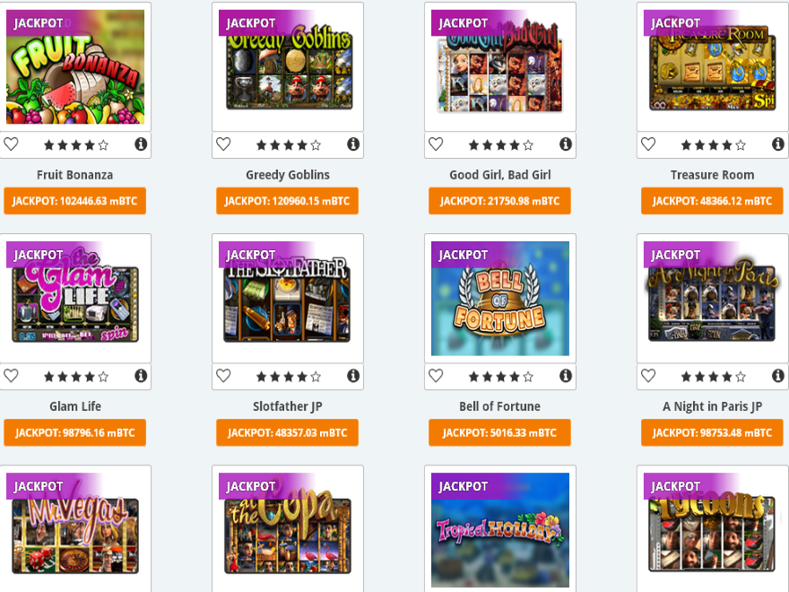
Task: View info for Treasure Room game
Action: tap(778, 144)
